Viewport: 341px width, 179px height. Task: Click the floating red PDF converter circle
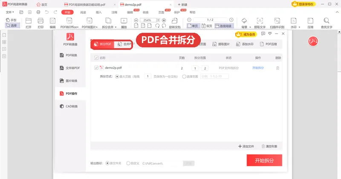point(313,41)
